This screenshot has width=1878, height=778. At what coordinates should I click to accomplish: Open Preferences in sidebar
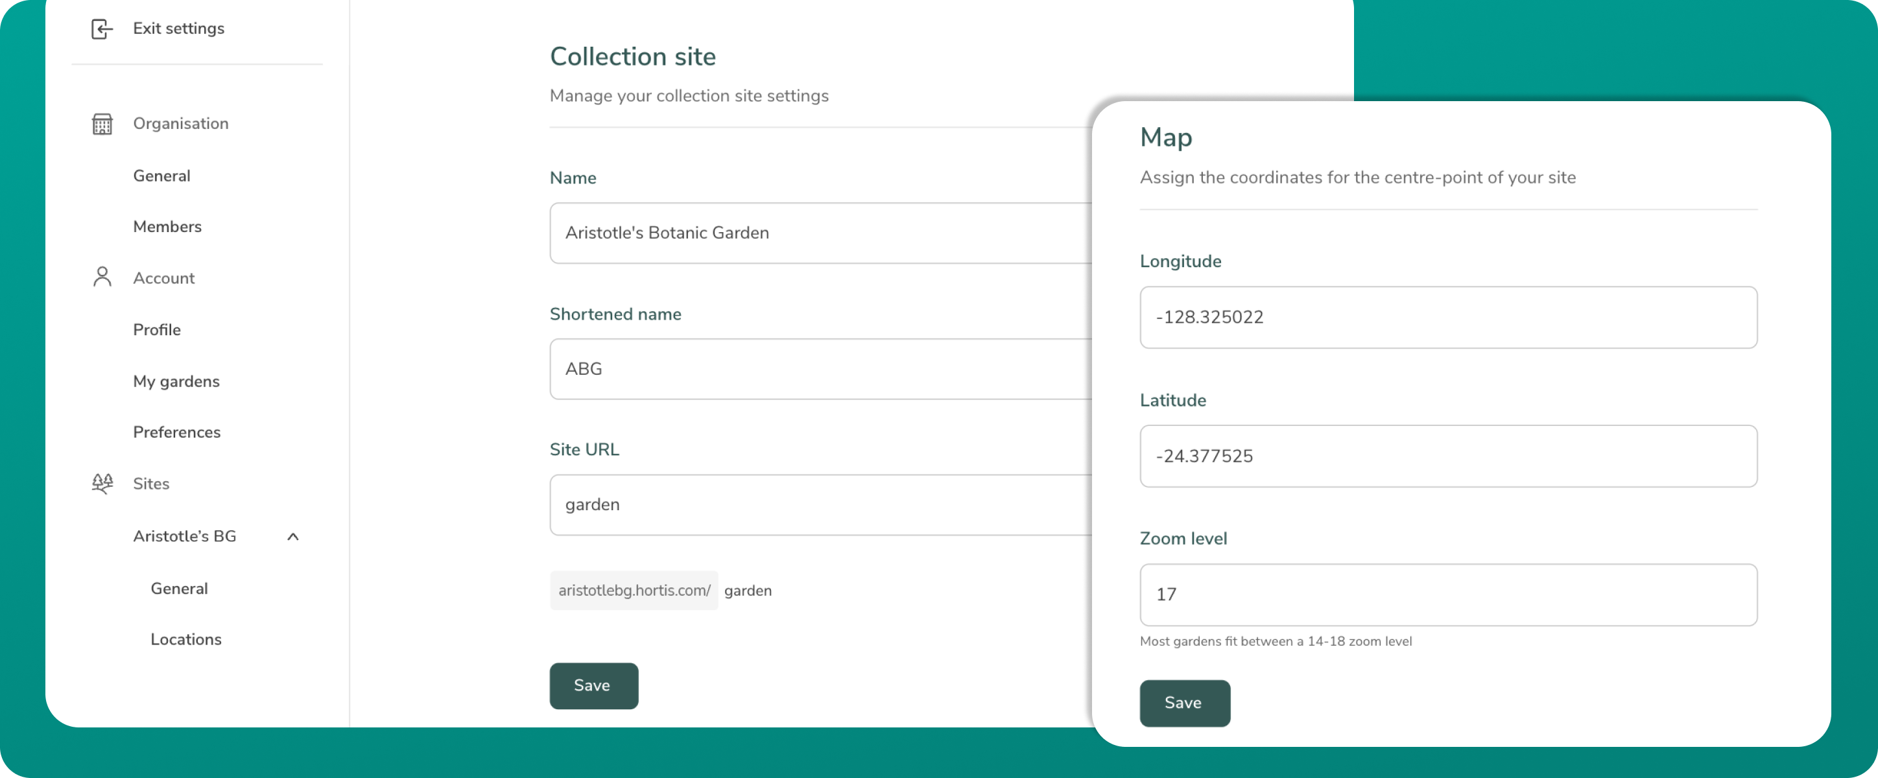pos(176,432)
